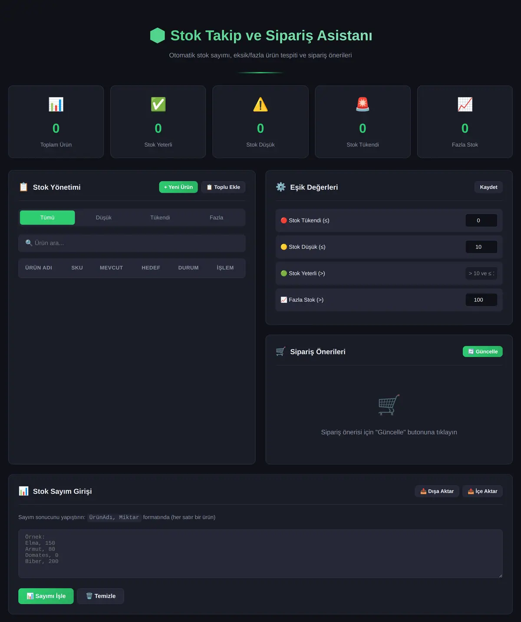Click the bar chart icon above Toplam Ürün

point(56,104)
